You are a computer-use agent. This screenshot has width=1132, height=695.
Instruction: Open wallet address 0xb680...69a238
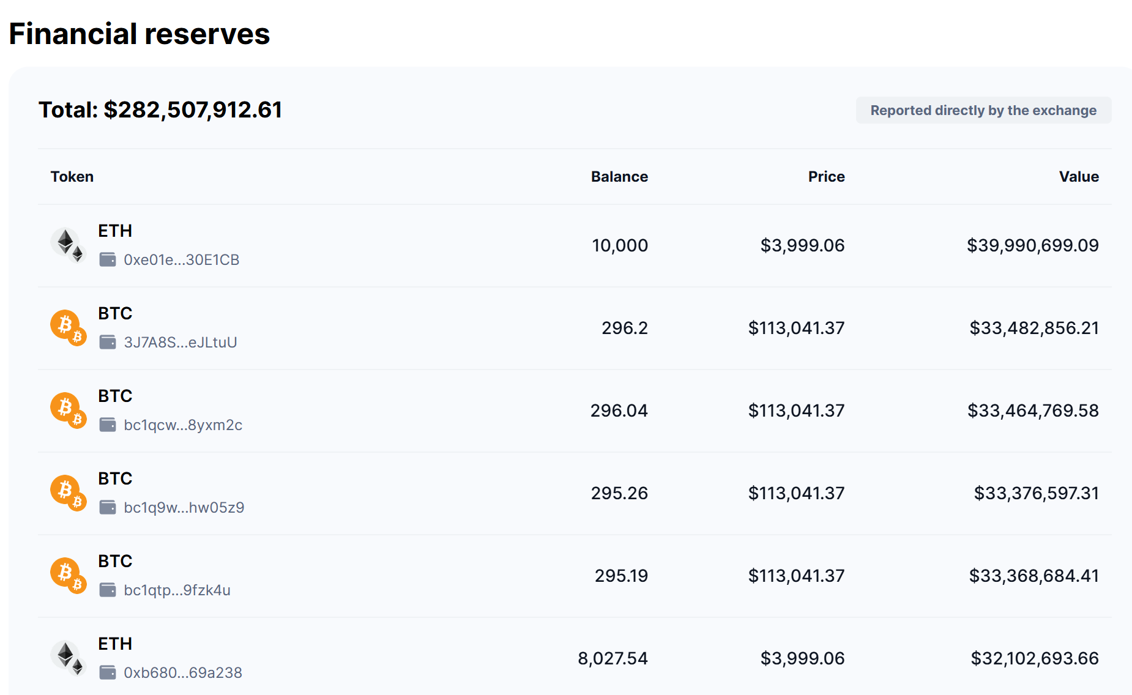coord(183,672)
